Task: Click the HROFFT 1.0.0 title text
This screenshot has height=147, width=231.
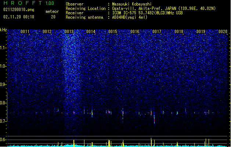Action: pyautogui.click(x=29, y=3)
